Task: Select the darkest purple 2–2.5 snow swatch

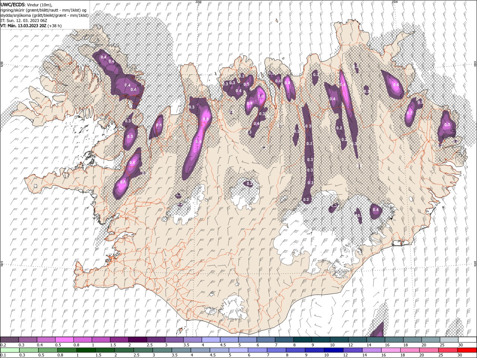Action: point(138,340)
